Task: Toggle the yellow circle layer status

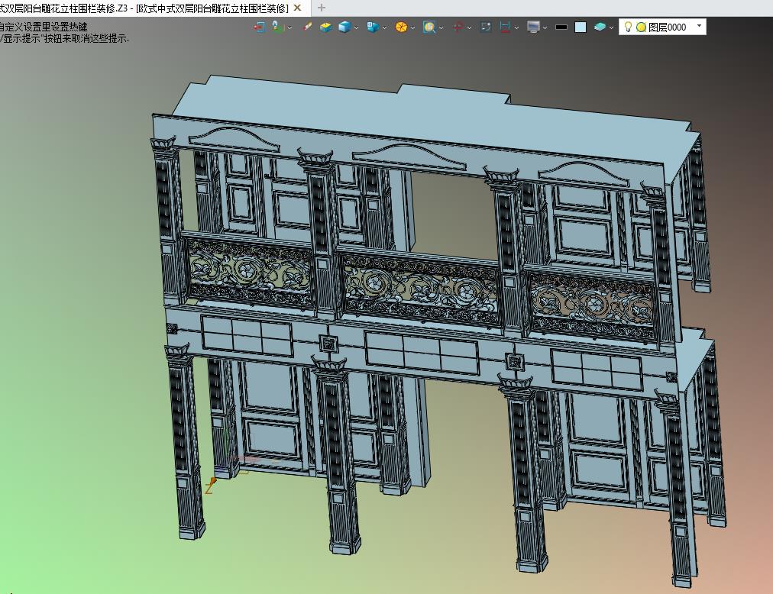Action: 641,27
